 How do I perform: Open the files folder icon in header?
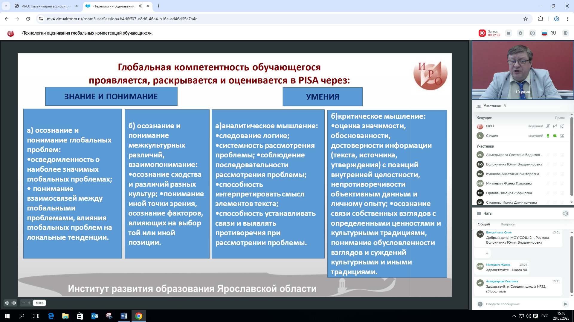click(509, 33)
